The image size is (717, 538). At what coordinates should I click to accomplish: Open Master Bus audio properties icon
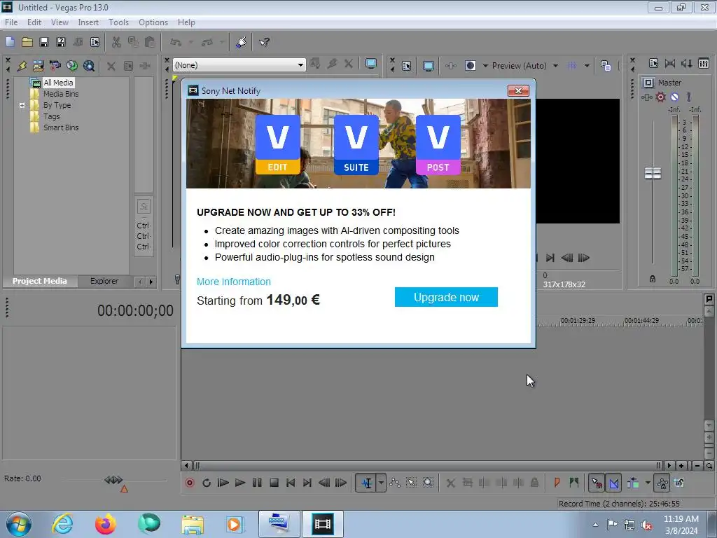pos(653,63)
